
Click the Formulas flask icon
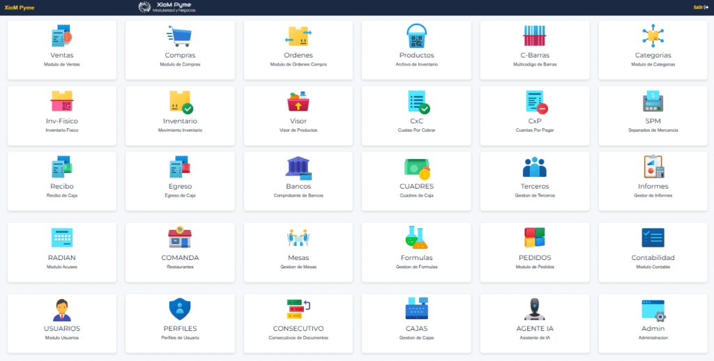point(416,238)
